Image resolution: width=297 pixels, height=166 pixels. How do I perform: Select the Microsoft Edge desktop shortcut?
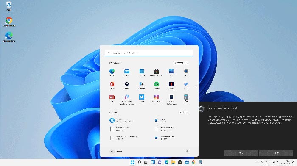point(9,37)
